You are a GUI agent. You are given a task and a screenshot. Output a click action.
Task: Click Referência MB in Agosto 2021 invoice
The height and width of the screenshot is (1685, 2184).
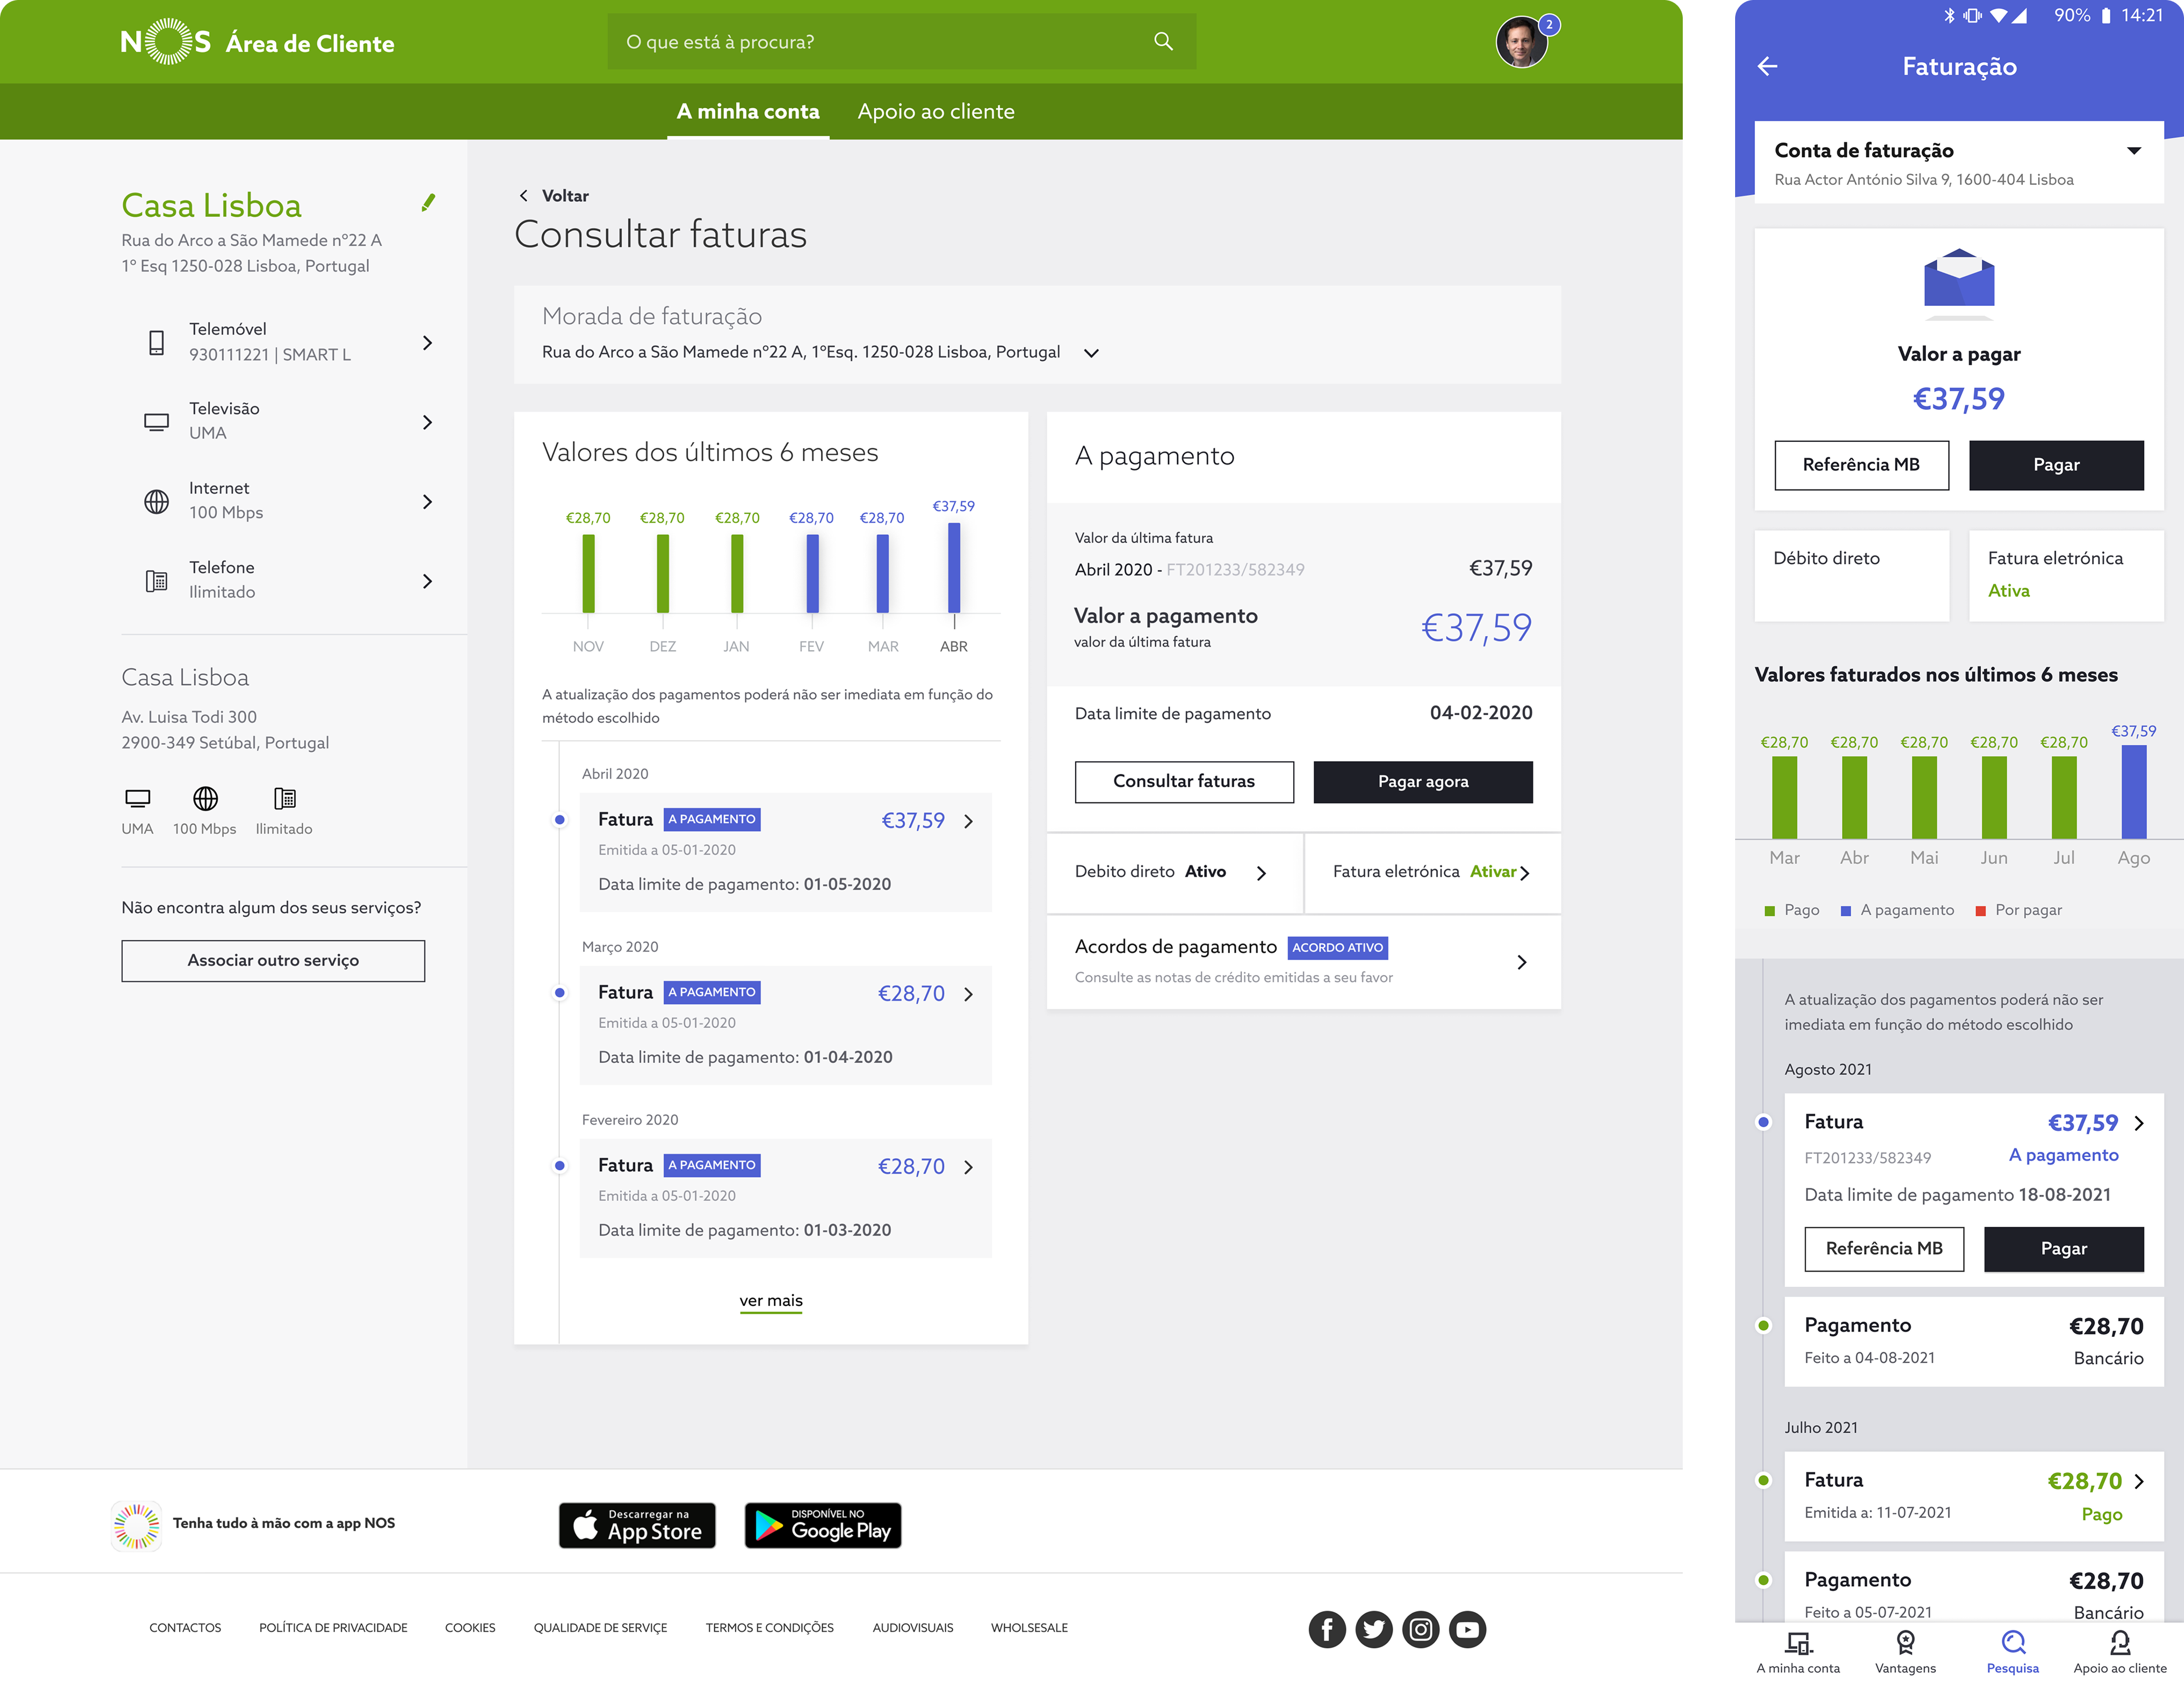[1884, 1248]
